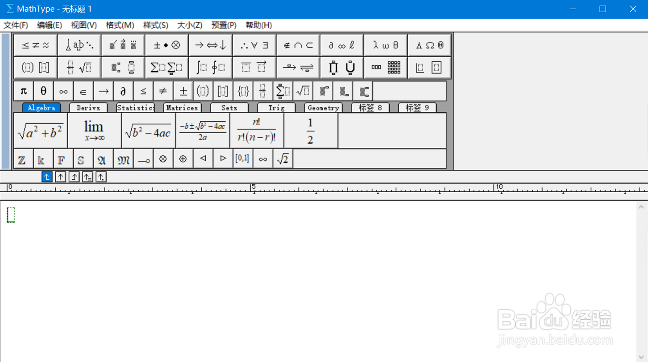Open the 样式(S) menu
The image size is (648, 362).
(x=156, y=25)
